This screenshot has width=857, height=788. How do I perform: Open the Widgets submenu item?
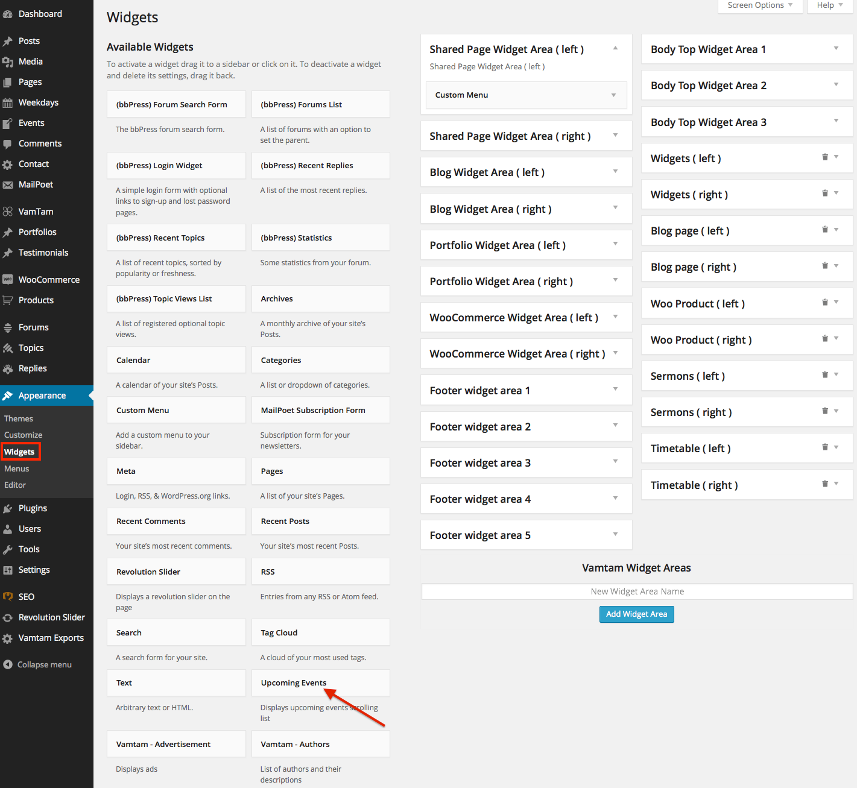click(20, 452)
